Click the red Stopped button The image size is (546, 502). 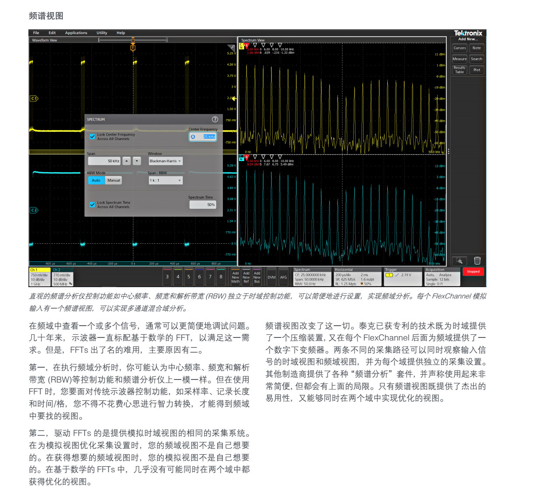click(473, 272)
